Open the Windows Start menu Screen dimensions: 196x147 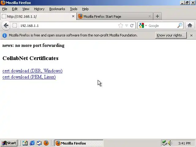(9, 143)
